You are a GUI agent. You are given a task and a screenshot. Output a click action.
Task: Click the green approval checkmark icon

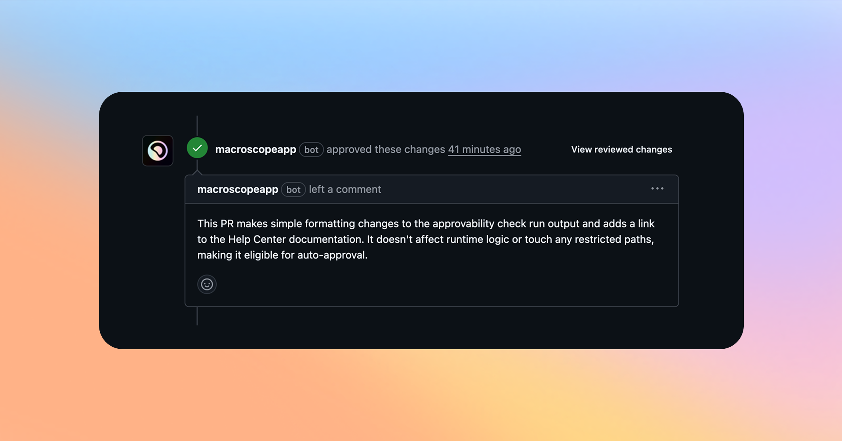[x=197, y=148]
